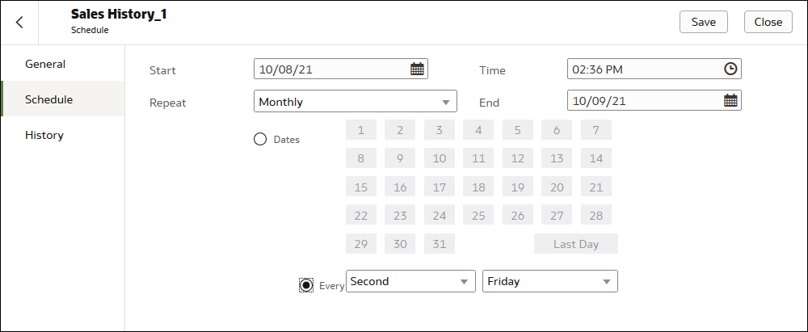
Task: Open the History tab
Action: pyautogui.click(x=44, y=135)
